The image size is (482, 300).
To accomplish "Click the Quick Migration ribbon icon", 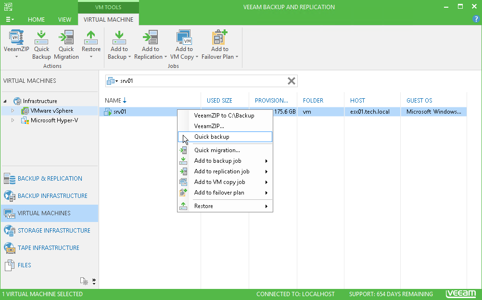I will tap(66, 37).
